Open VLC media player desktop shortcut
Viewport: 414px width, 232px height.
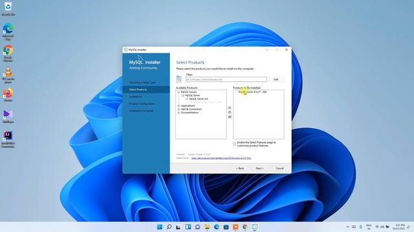(x=8, y=75)
